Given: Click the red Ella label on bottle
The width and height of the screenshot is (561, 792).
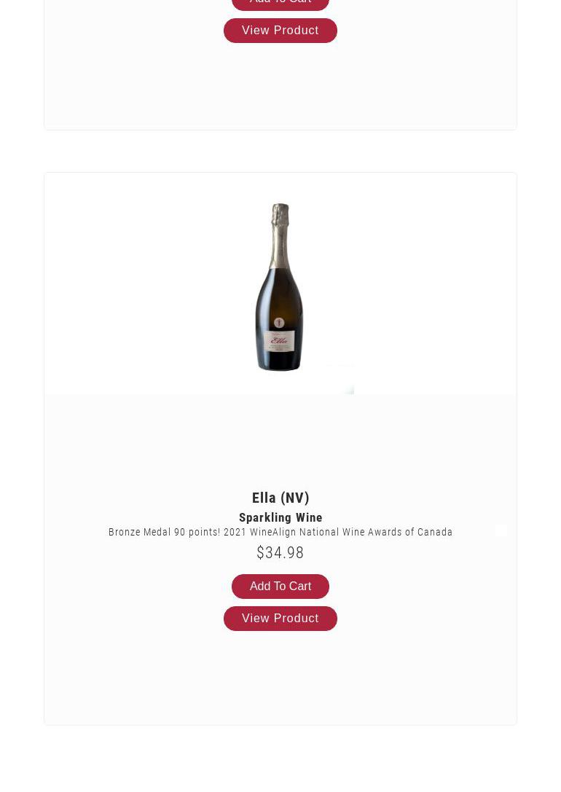Looking at the screenshot, I should click(280, 340).
